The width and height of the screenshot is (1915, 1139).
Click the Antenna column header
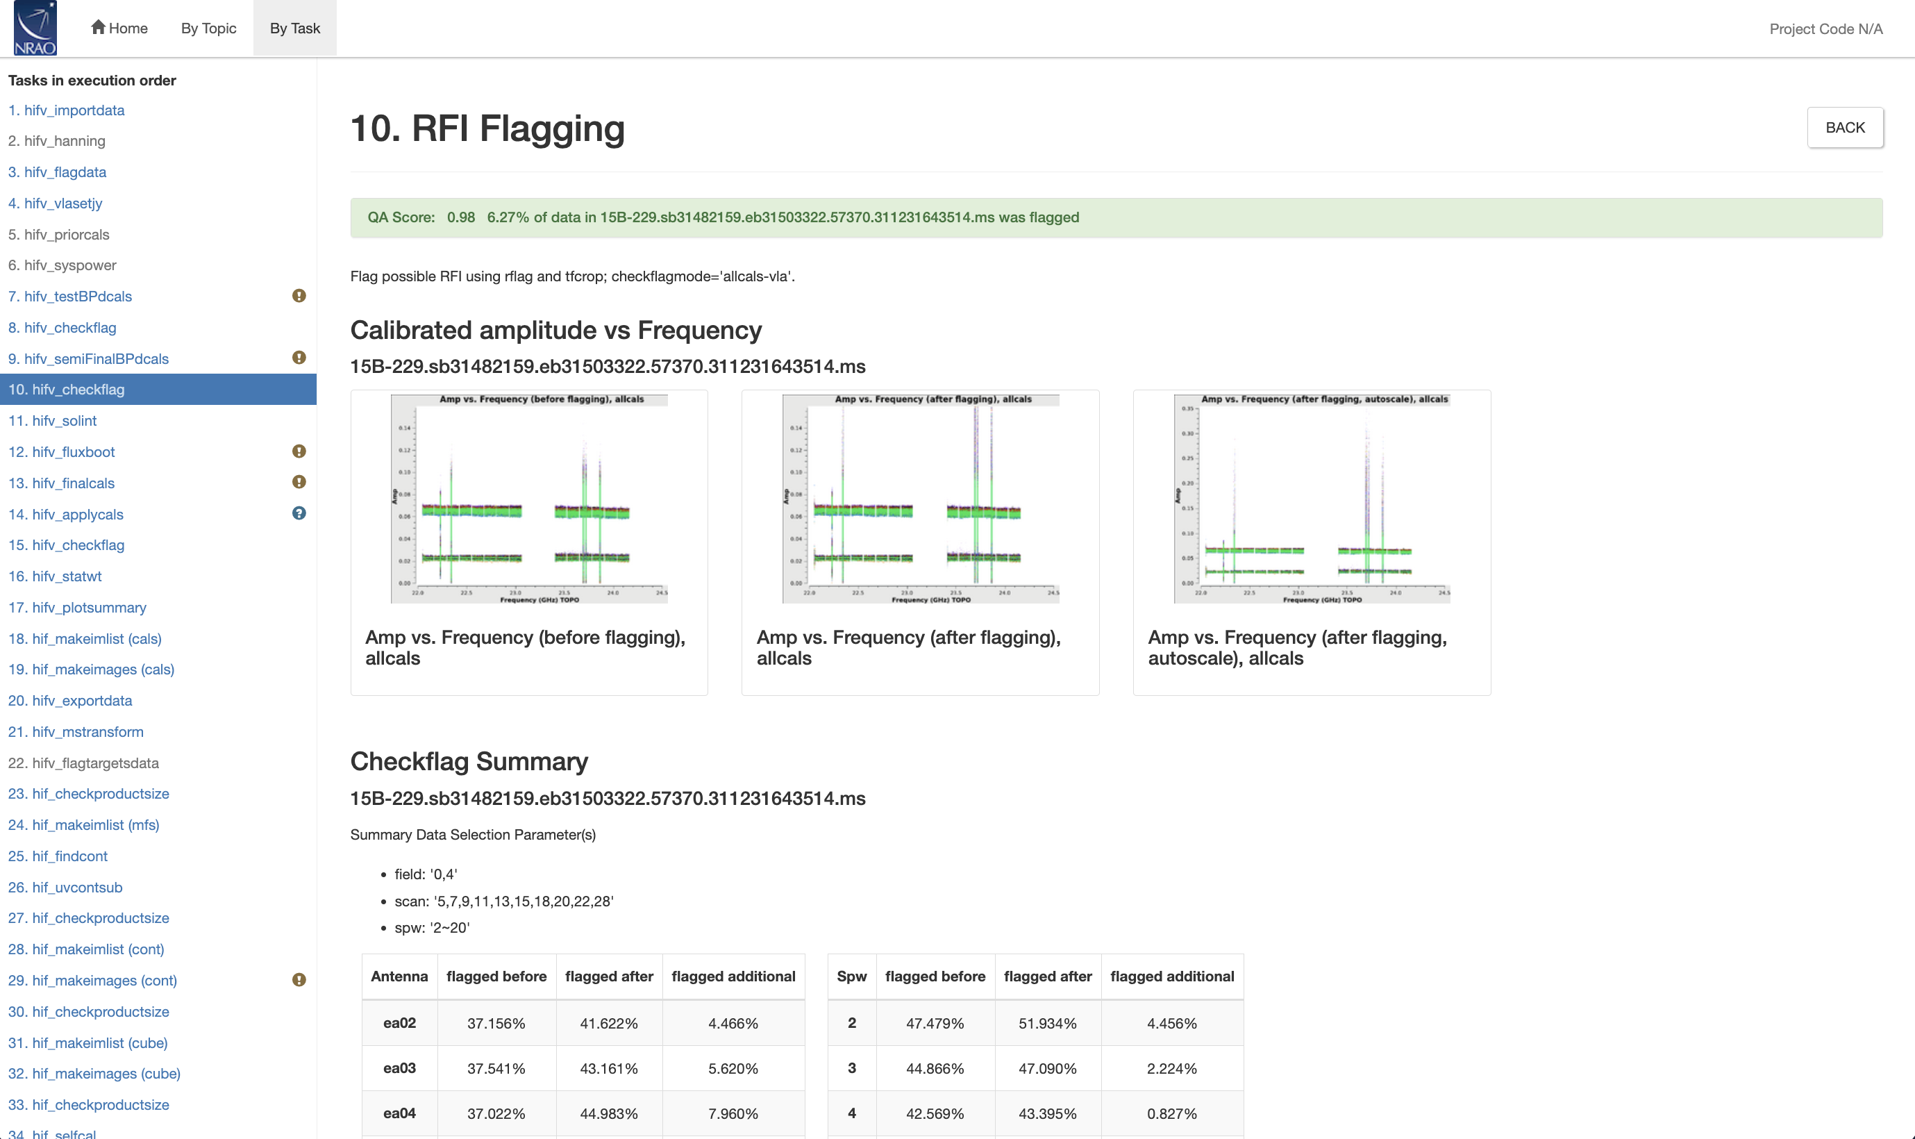[x=399, y=977]
